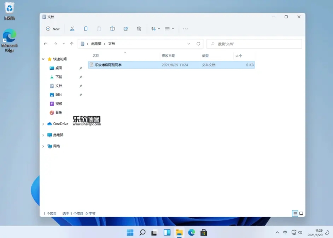Open the See more (...) menu
Screen dimensions: 333x238
pyautogui.click(x=185, y=29)
